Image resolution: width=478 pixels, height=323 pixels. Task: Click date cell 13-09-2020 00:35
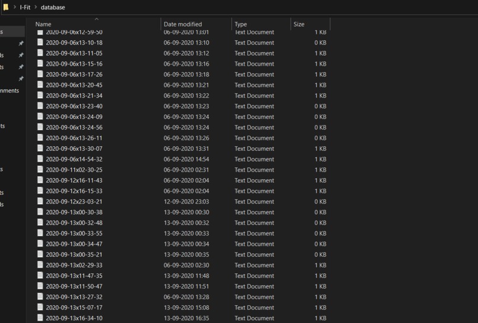click(186, 254)
